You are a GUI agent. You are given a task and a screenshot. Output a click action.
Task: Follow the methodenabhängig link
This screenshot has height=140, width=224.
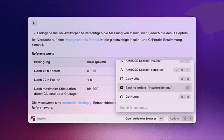click(x=76, y=103)
